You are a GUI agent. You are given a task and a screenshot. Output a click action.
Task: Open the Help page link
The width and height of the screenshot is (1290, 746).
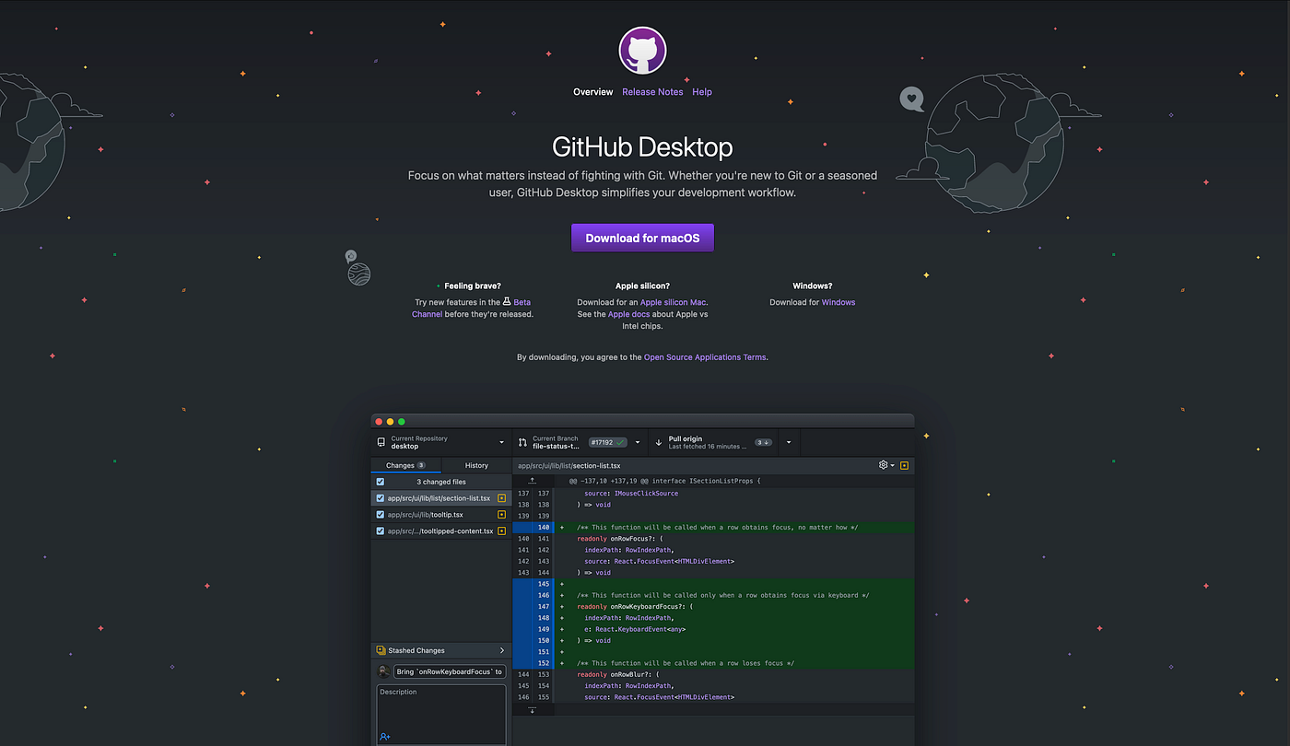pos(702,92)
